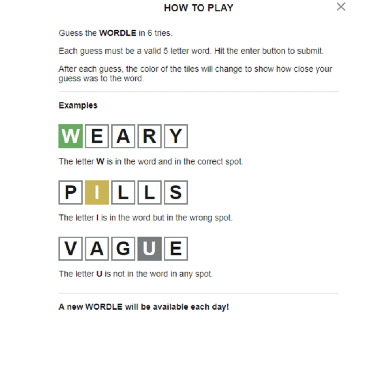Click the gray U tile in VAGUE
The height and width of the screenshot is (370, 374).
[x=149, y=249]
